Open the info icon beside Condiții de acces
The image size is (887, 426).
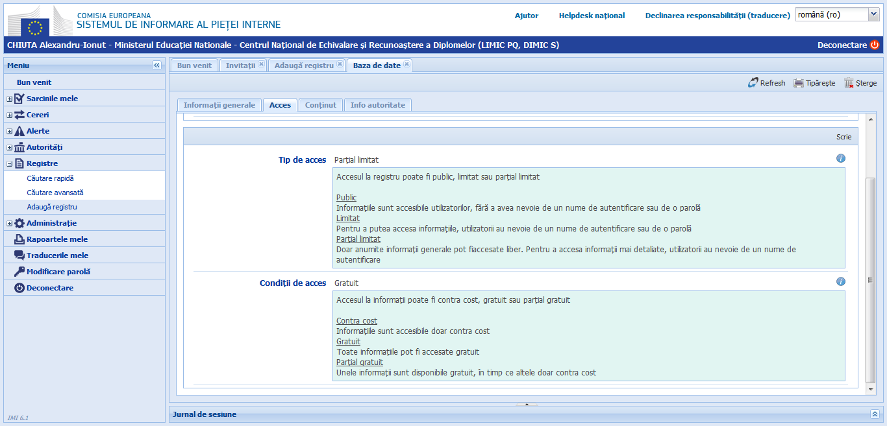(x=841, y=281)
